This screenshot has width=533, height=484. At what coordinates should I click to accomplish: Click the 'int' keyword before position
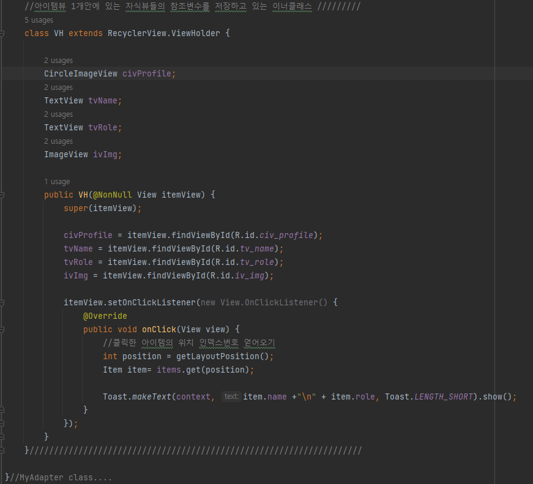click(x=110, y=356)
